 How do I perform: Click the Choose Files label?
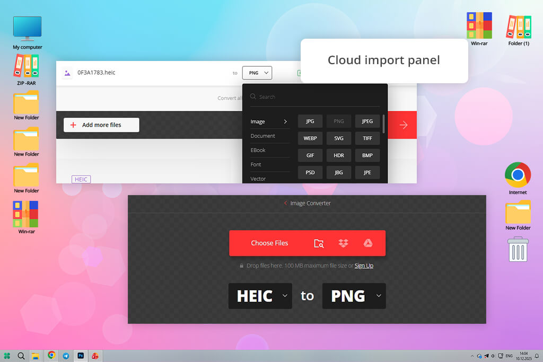[x=269, y=243]
